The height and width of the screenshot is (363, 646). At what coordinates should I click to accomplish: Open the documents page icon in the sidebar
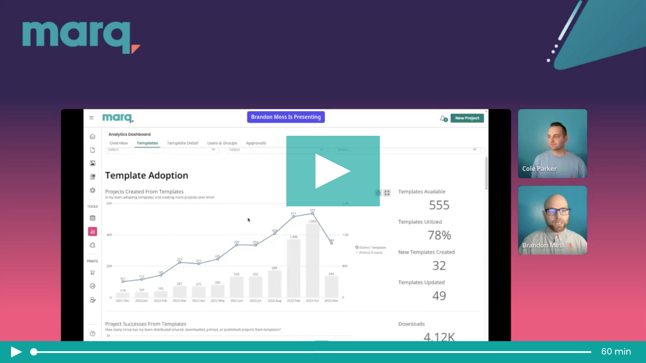click(x=93, y=150)
